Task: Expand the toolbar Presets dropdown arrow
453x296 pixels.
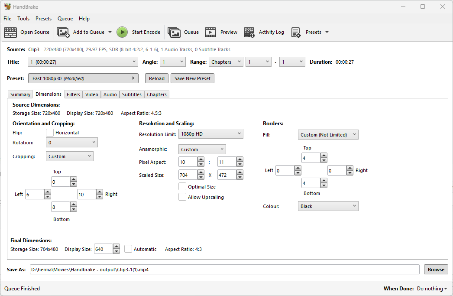Action: [327, 32]
